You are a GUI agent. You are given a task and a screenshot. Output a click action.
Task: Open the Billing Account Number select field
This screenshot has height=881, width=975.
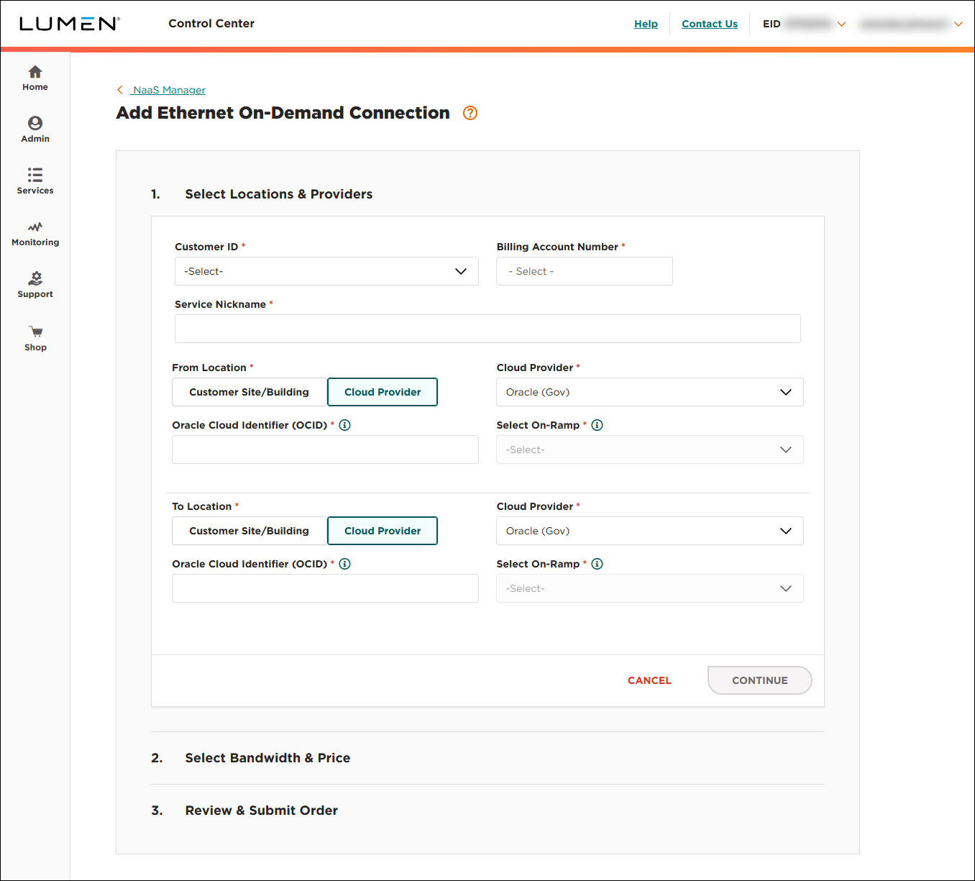(x=585, y=271)
